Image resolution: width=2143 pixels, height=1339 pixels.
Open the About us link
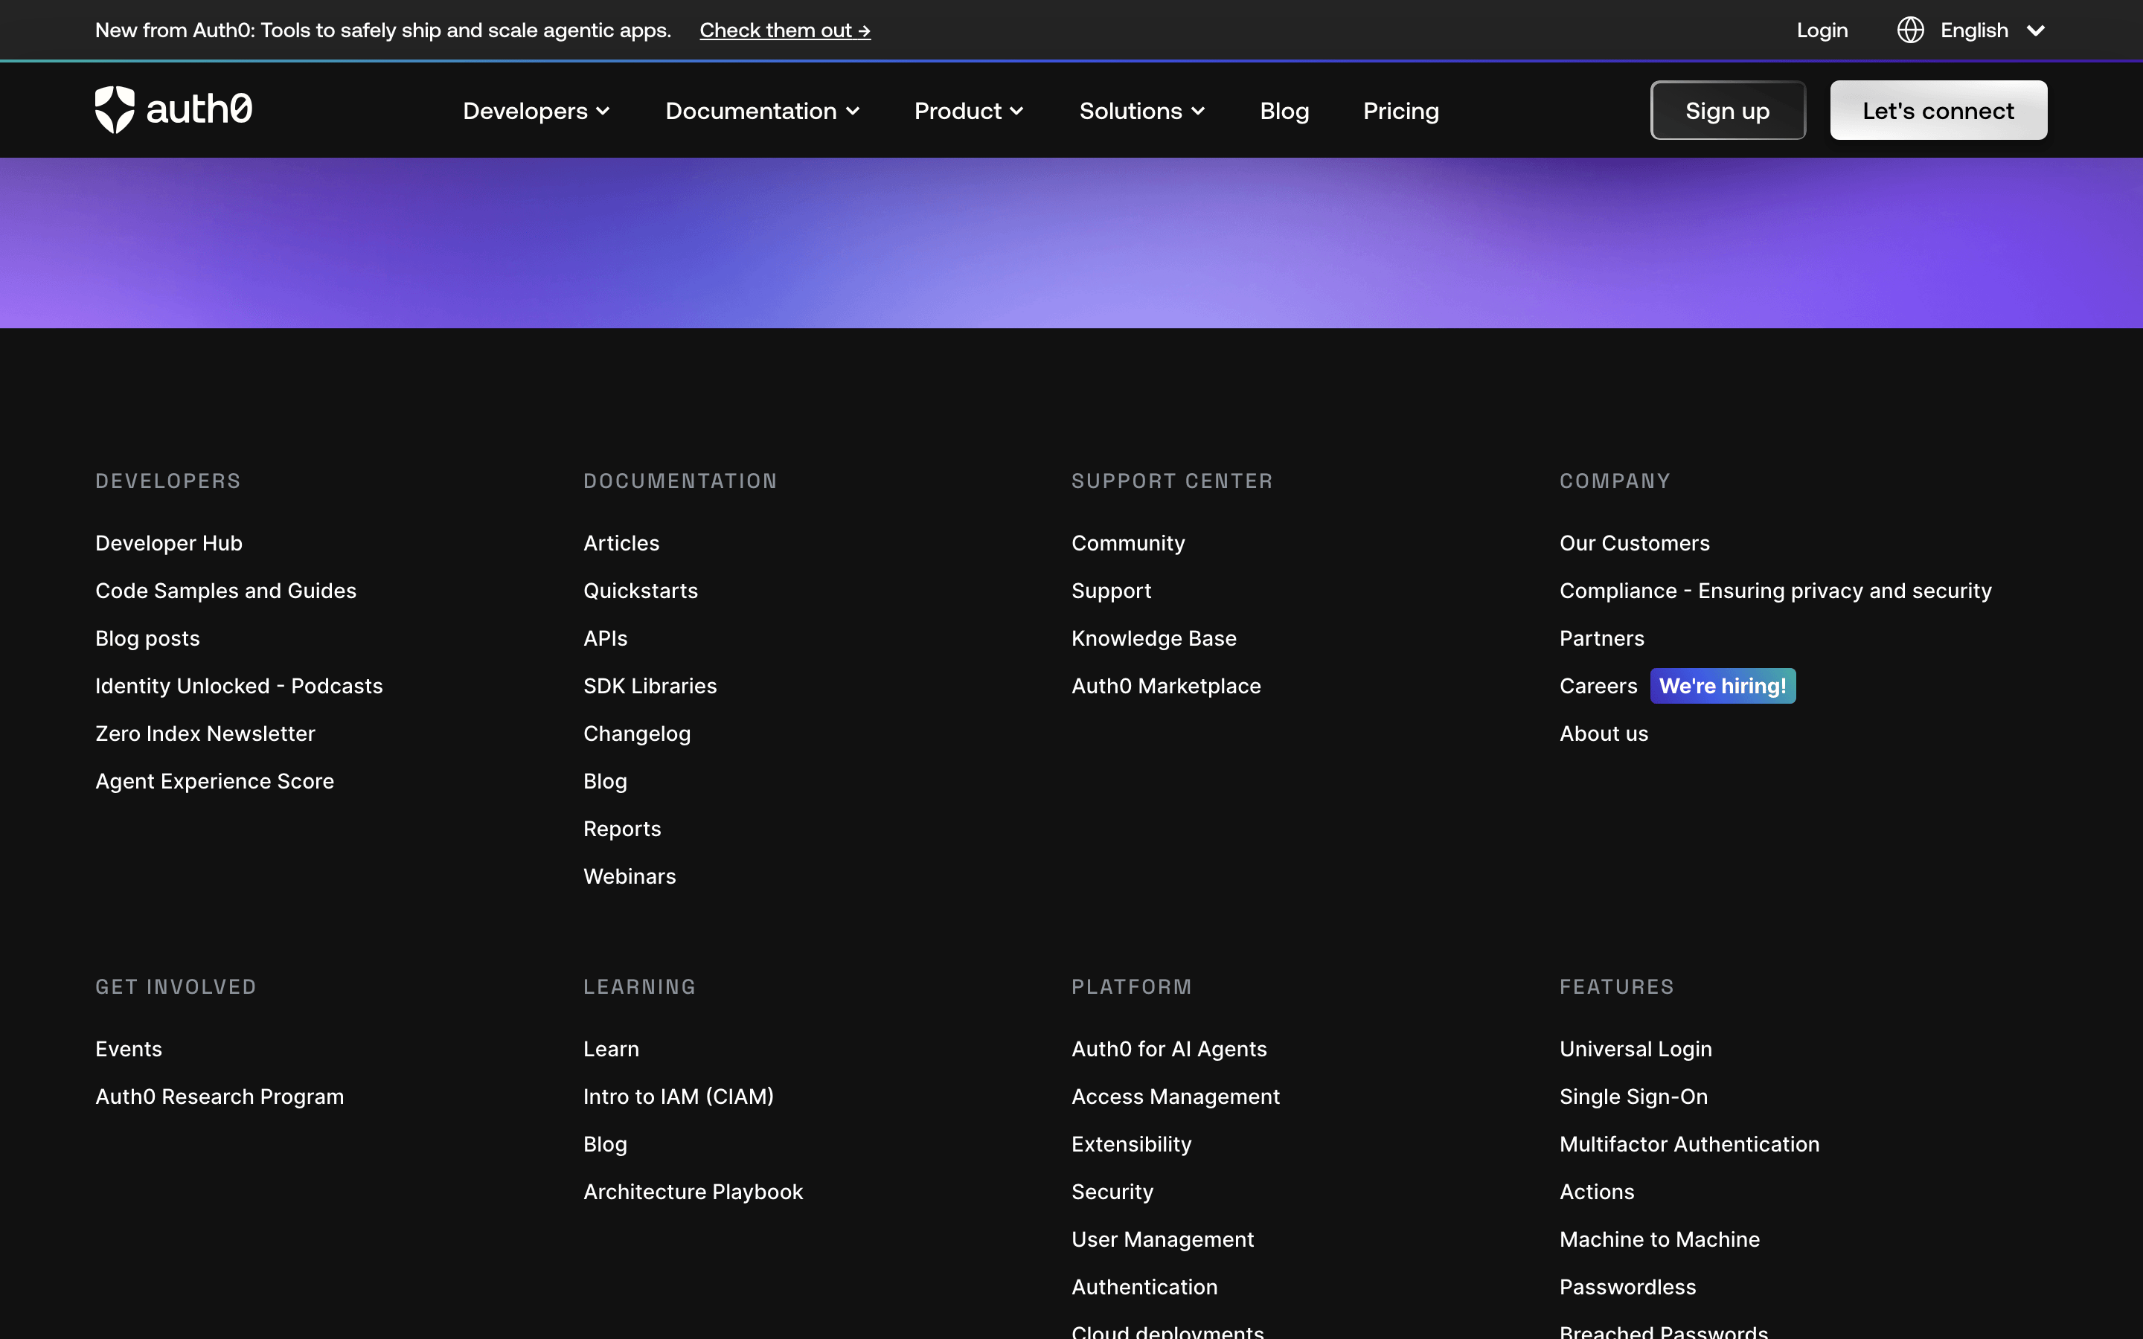1603,733
